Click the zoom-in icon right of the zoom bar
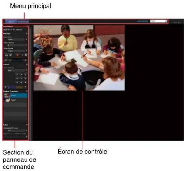This screenshot has height=171, width=184. click(x=26, y=87)
